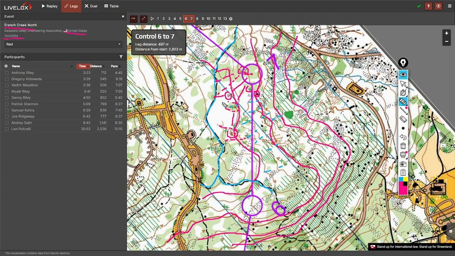The width and height of the screenshot is (455, 256).
Task: Open the user account icon
Action: pos(438,6)
